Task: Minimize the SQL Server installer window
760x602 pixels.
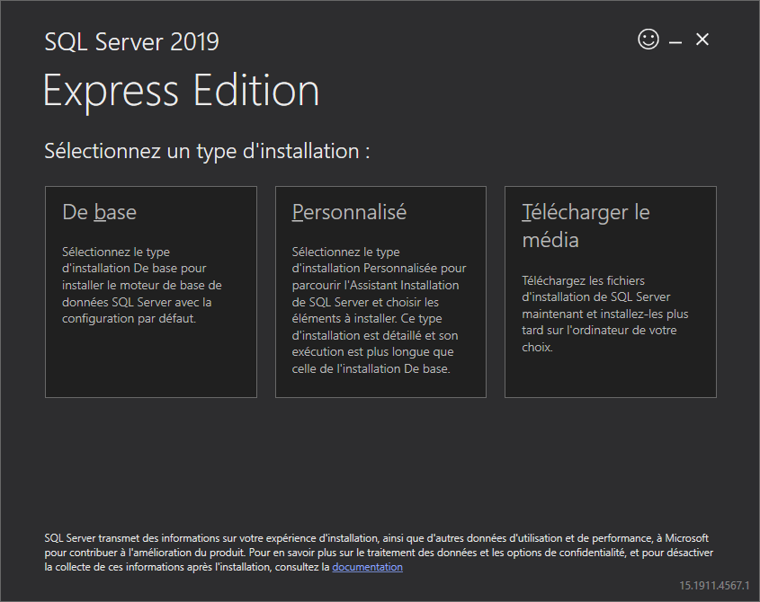Action: [675, 42]
